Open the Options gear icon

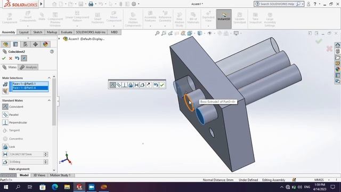[x=134, y=4]
